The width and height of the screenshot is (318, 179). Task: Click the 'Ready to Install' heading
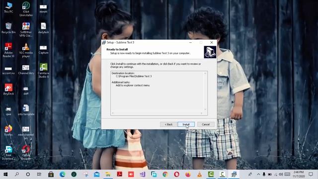(117, 49)
